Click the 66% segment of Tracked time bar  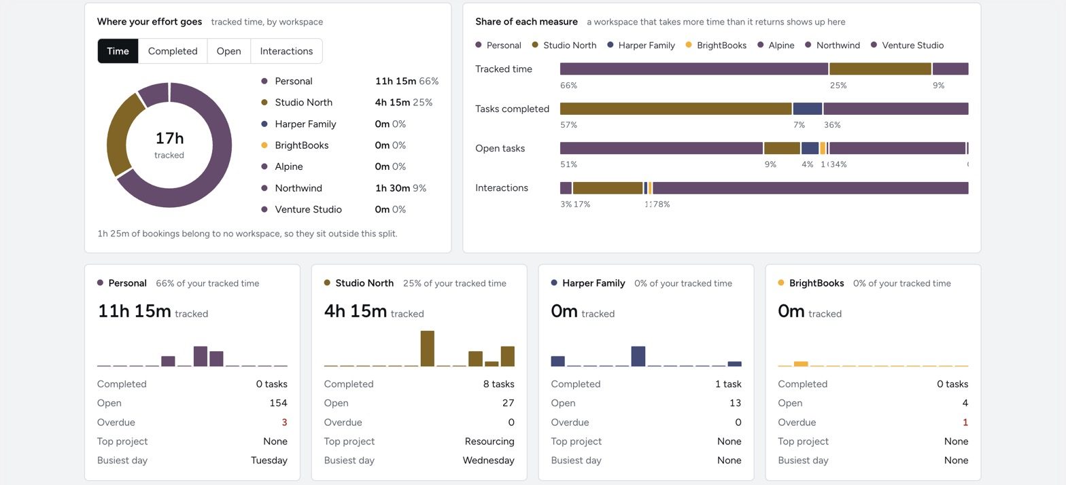coord(694,69)
